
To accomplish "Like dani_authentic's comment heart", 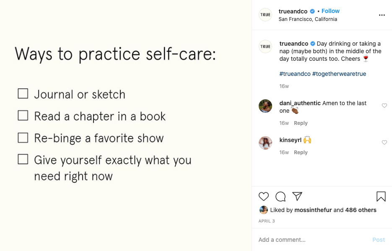I will (x=384, y=106).
